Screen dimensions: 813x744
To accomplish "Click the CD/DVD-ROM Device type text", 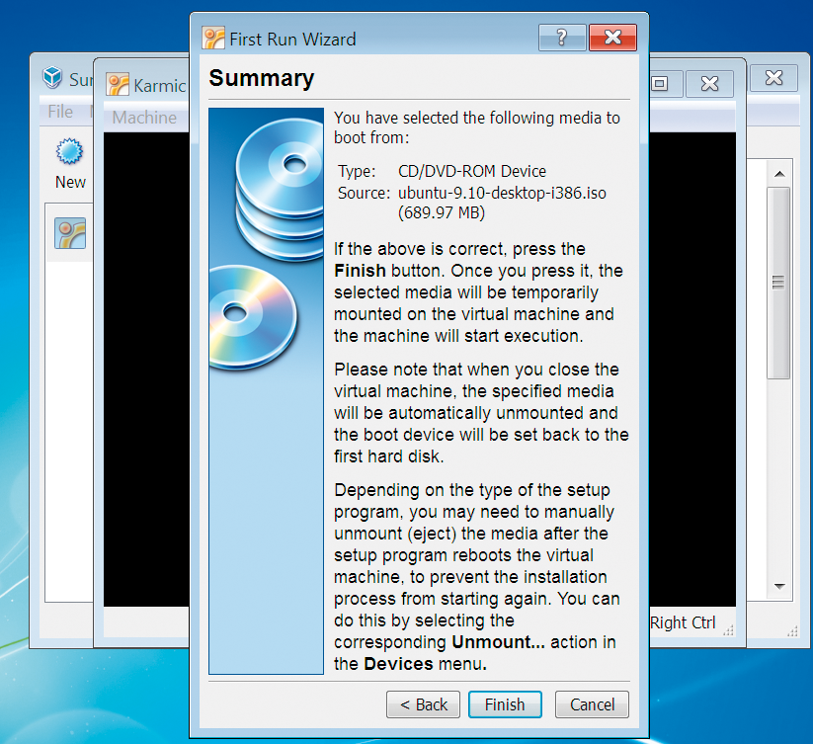I will [x=472, y=171].
